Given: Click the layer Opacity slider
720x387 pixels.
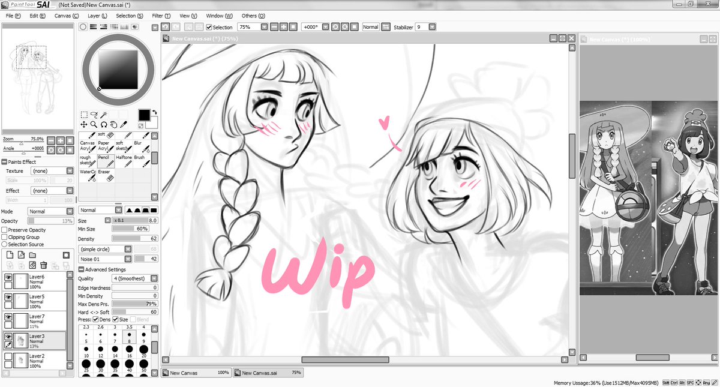Looking at the screenshot, I should (50, 221).
